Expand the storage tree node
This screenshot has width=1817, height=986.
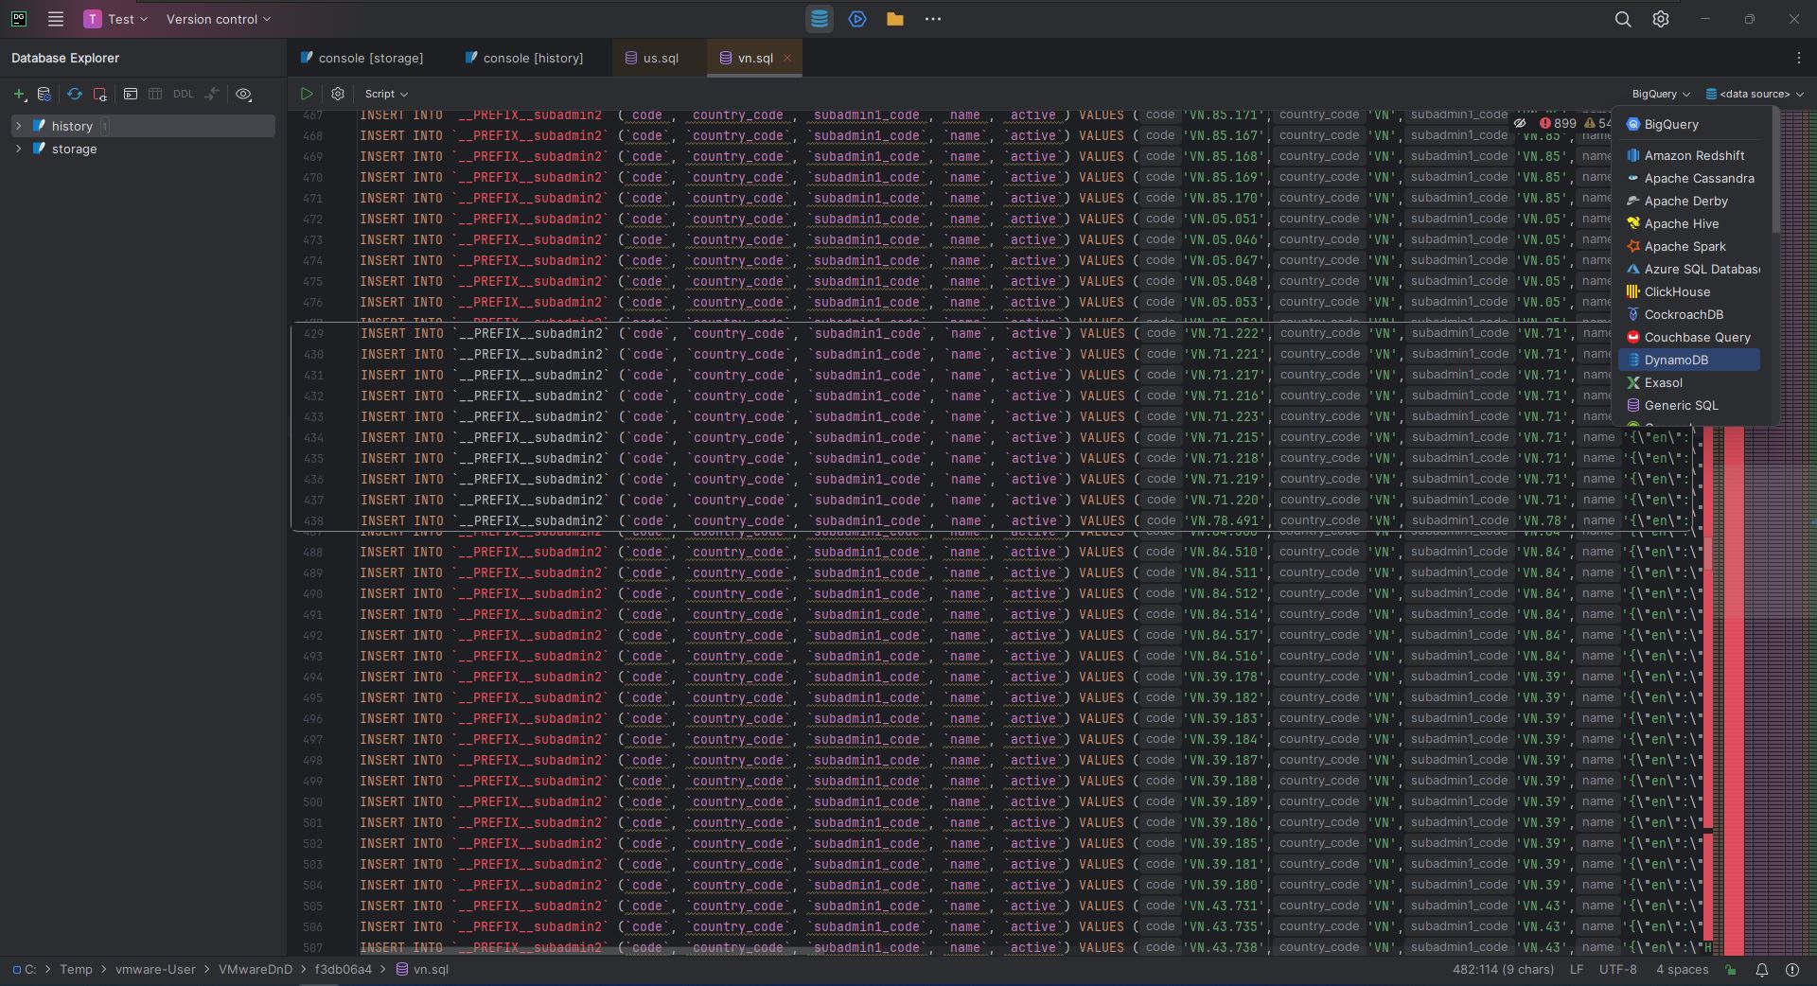pos(18,149)
